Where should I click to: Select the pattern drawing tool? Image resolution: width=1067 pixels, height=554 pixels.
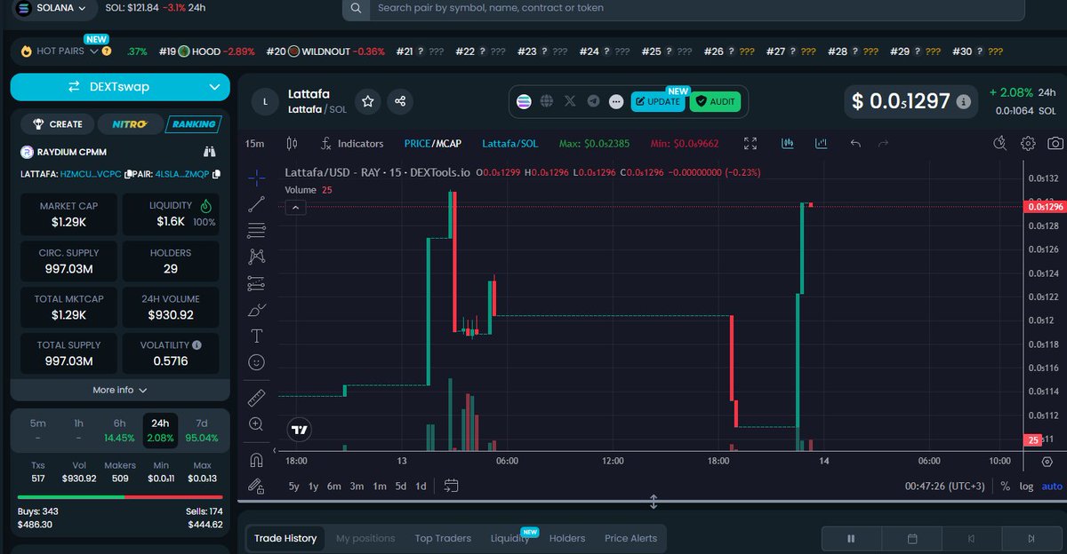pos(256,257)
